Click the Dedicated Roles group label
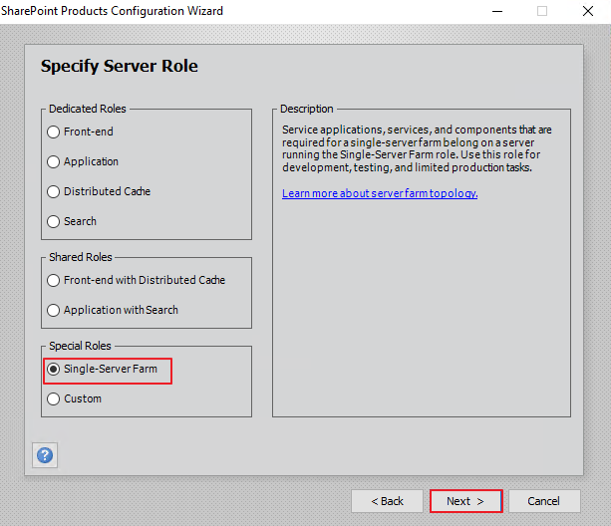Screen dimensions: 611x526 88,109
